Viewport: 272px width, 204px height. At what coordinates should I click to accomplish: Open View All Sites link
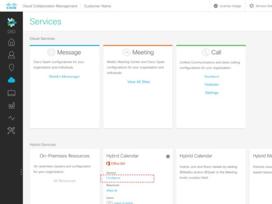pos(139,82)
